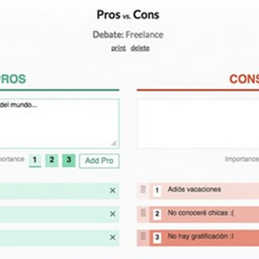Click the 'Freelance' debate title

tap(144, 35)
